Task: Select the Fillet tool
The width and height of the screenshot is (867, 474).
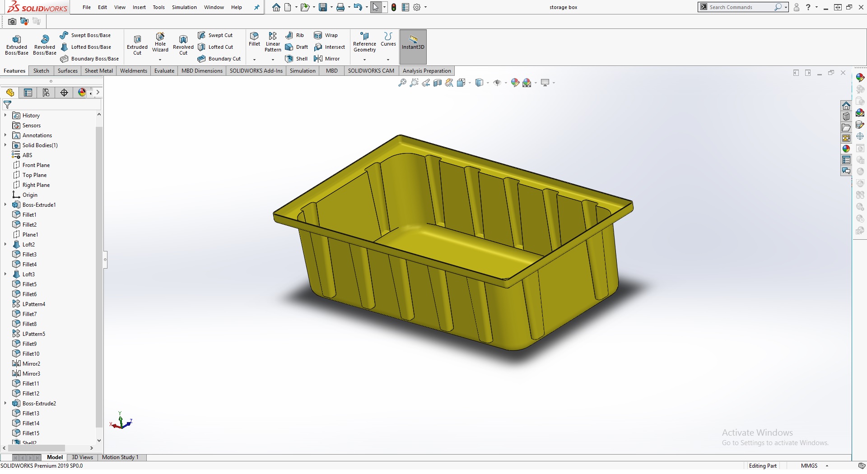Action: click(254, 39)
